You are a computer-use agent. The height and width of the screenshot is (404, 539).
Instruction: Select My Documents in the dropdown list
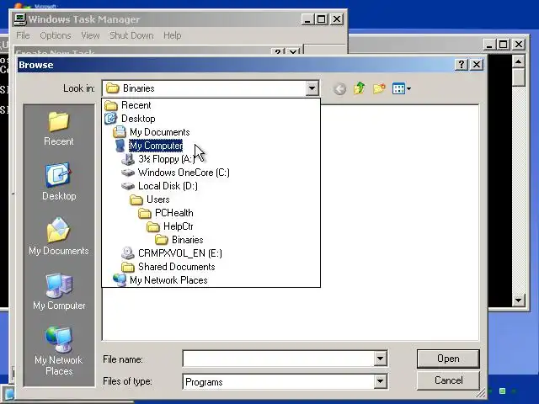point(159,132)
